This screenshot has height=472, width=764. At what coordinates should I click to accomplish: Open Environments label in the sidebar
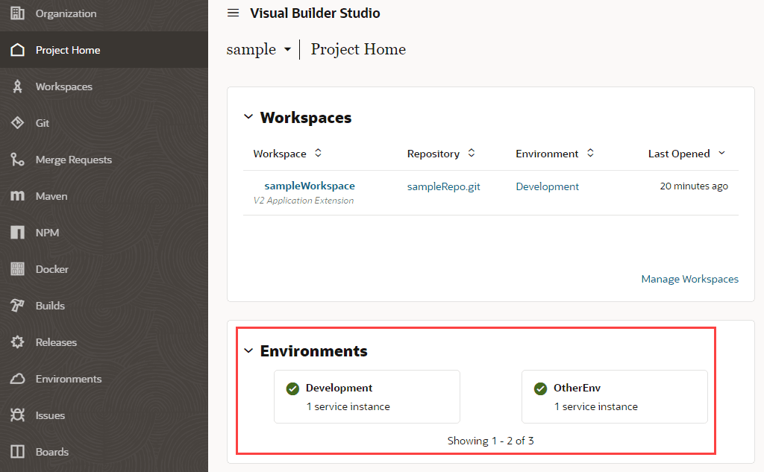click(x=69, y=379)
